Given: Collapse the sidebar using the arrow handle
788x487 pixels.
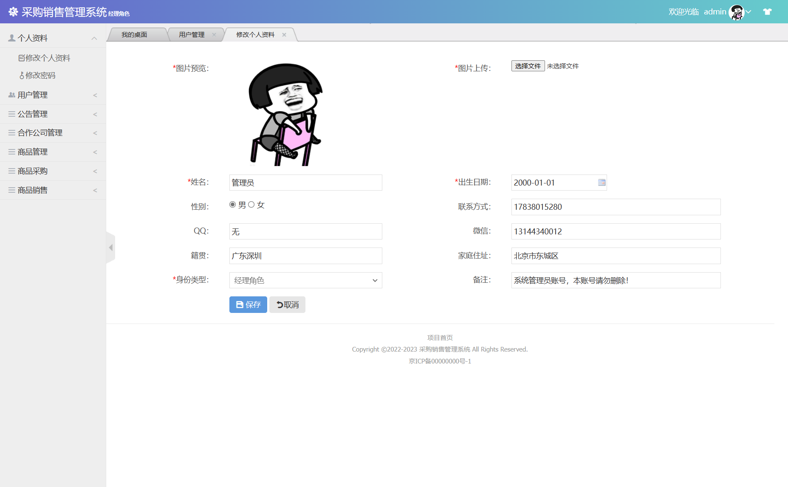Looking at the screenshot, I should point(110,247).
